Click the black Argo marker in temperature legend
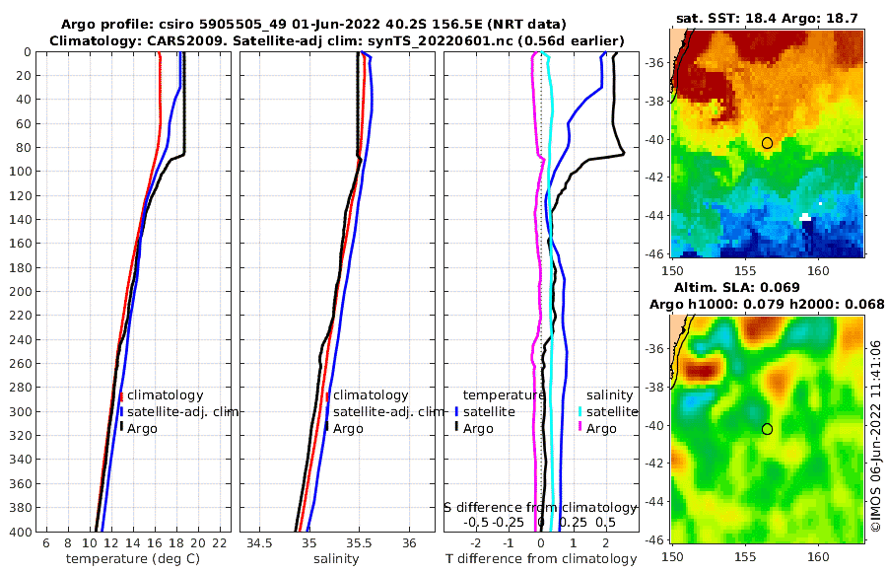Screen dimensions: 887x572 pyautogui.click(x=121, y=426)
